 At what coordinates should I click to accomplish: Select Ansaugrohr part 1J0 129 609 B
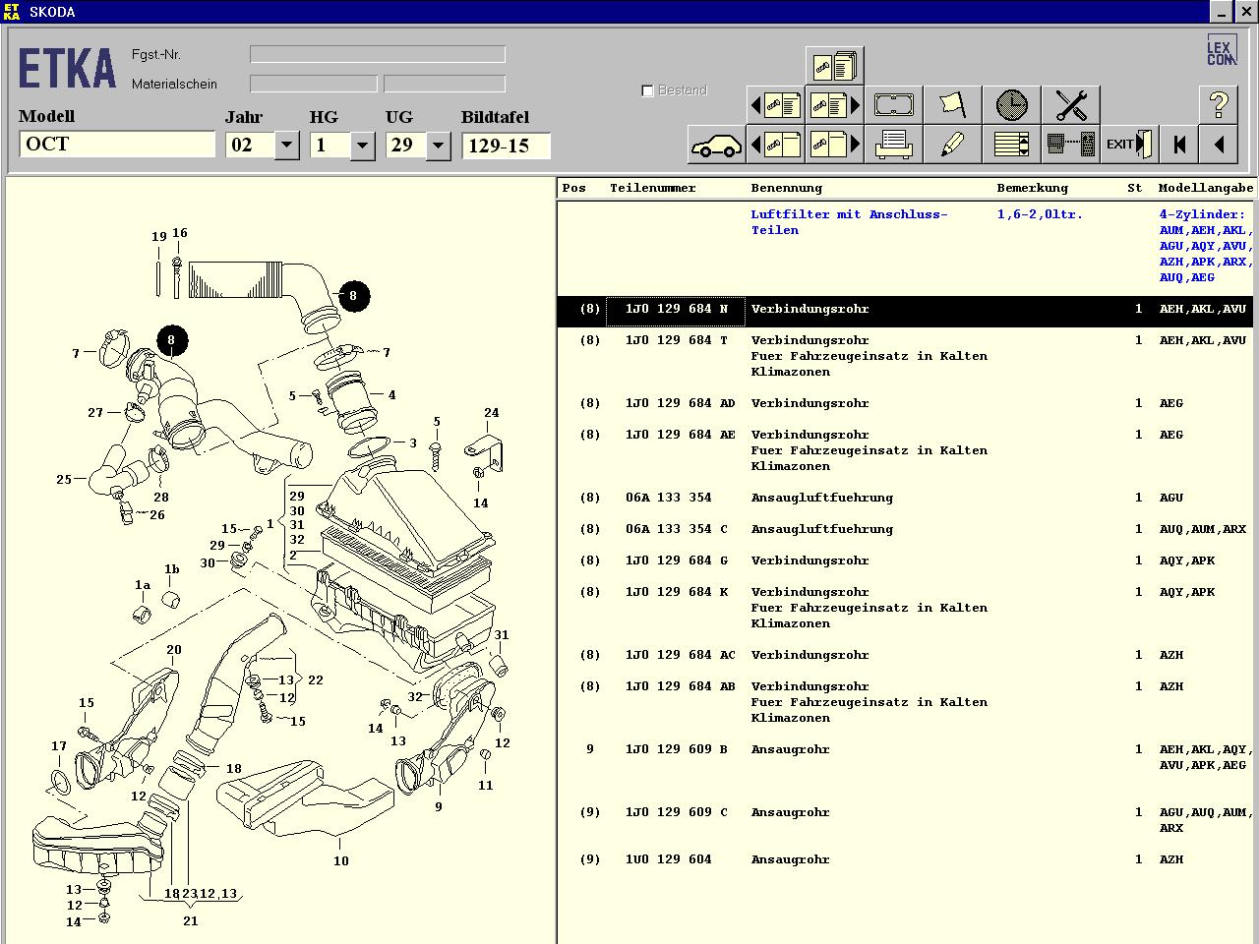pos(677,749)
